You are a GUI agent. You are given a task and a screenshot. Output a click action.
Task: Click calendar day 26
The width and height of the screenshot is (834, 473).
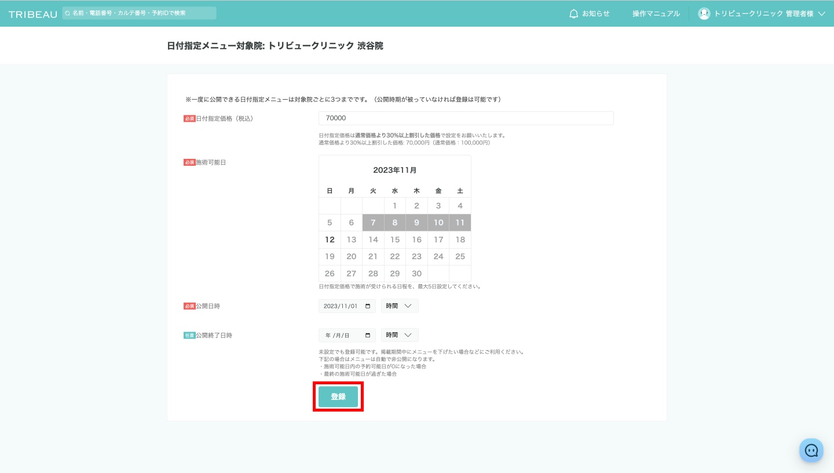(330, 274)
